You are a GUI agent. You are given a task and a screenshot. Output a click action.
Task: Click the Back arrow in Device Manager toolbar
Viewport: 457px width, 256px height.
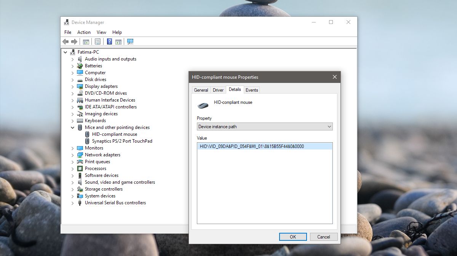[66, 41]
